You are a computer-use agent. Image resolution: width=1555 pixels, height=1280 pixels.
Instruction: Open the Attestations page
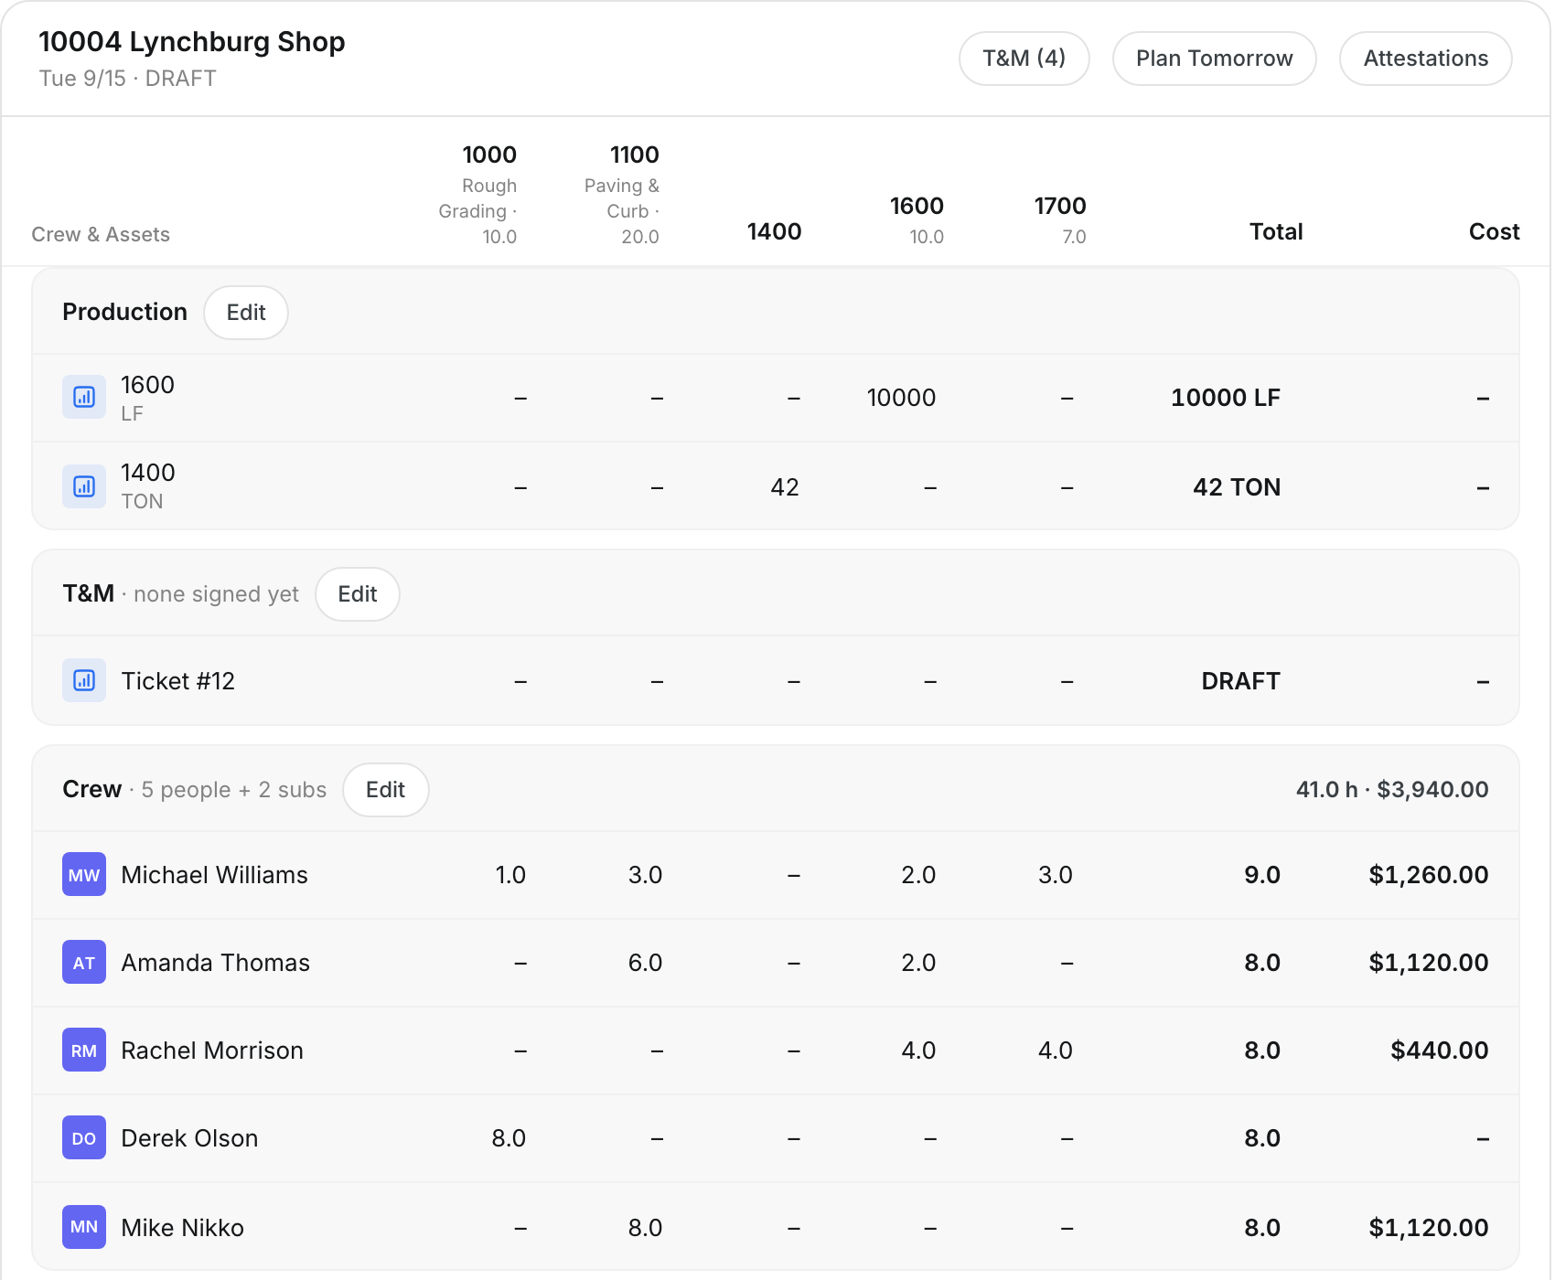(x=1426, y=59)
